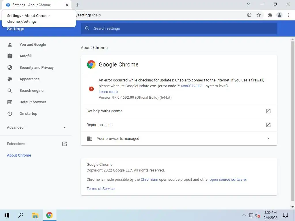Click the Copyright 2022 Google LLC text
295x221 pixels.
[126, 170]
